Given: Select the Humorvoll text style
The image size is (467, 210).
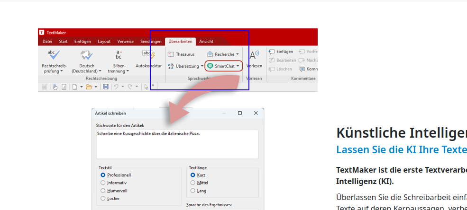Looking at the screenshot, I should 103,191.
